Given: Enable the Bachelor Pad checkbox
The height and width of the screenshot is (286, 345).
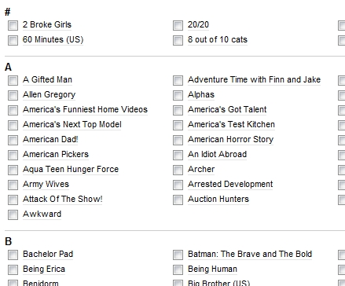Looking at the screenshot, I should click(x=13, y=255).
